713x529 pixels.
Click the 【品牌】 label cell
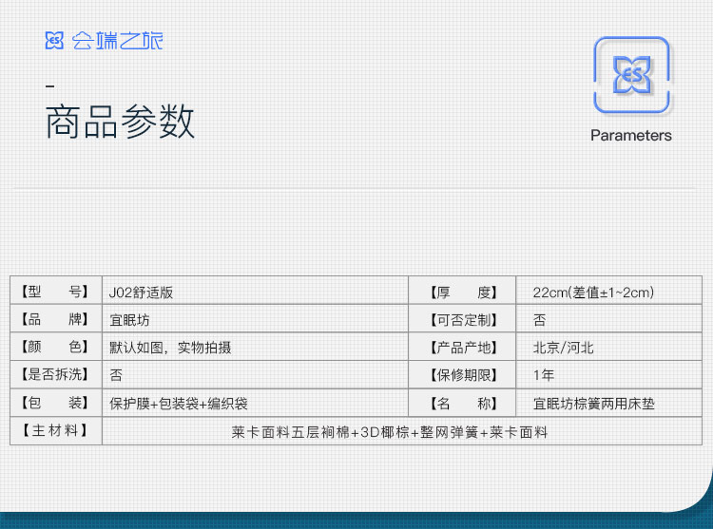(55, 320)
